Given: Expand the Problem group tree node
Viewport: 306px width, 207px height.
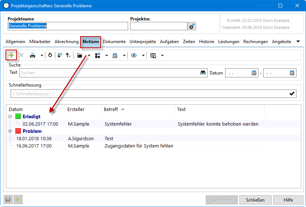Looking at the screenshot, I should 10,131.
